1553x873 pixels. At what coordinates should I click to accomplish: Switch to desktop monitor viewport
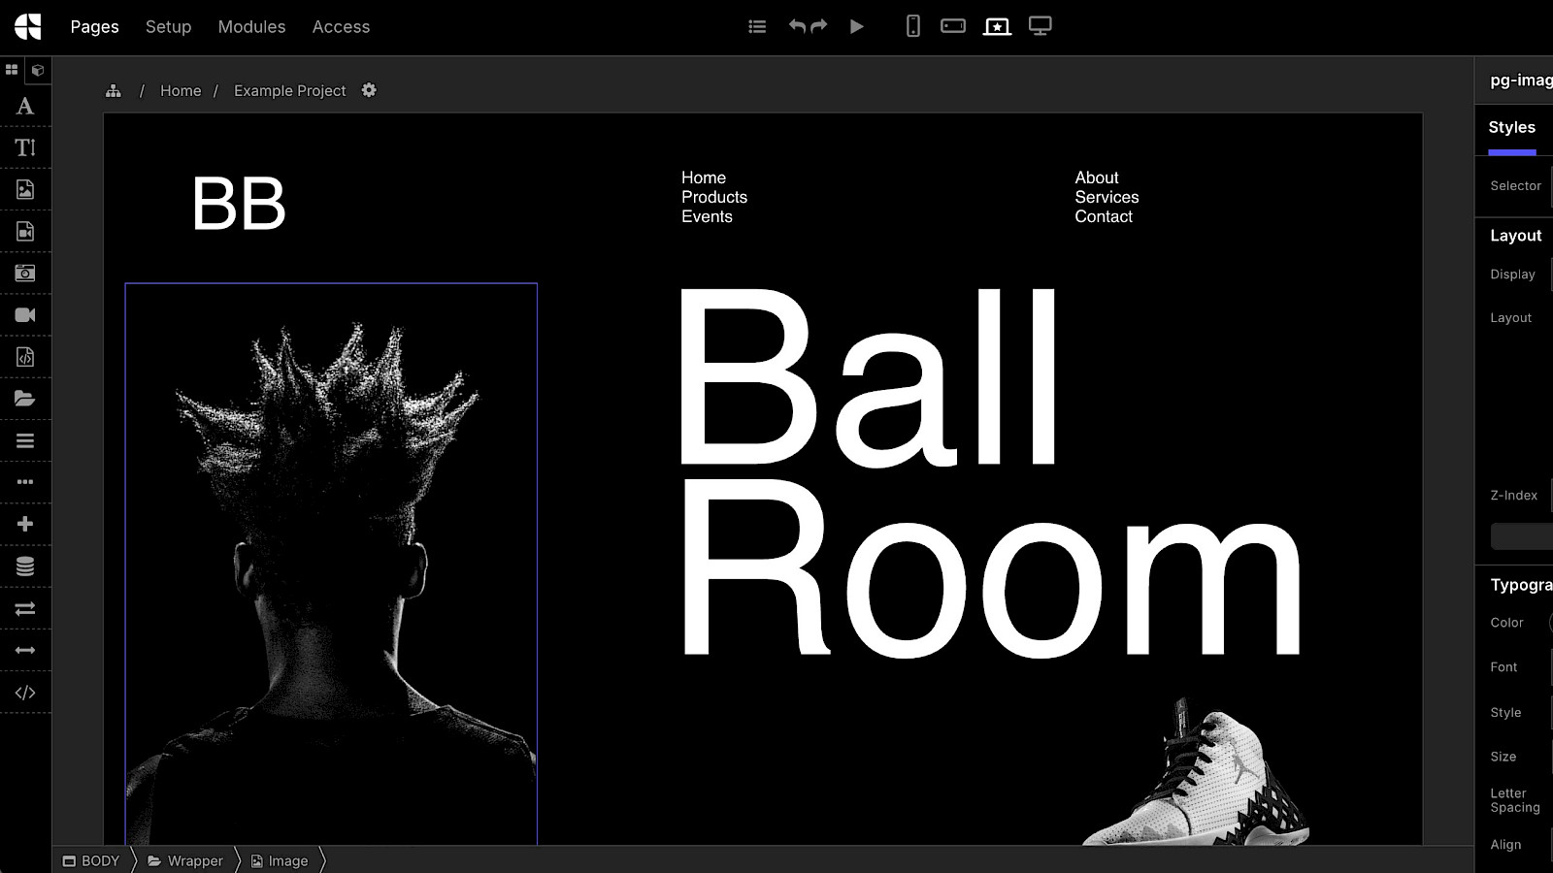pyautogui.click(x=1040, y=26)
